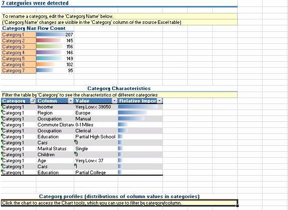Open the Value header filter dropdown
The image size is (288, 210).
coord(115,101)
